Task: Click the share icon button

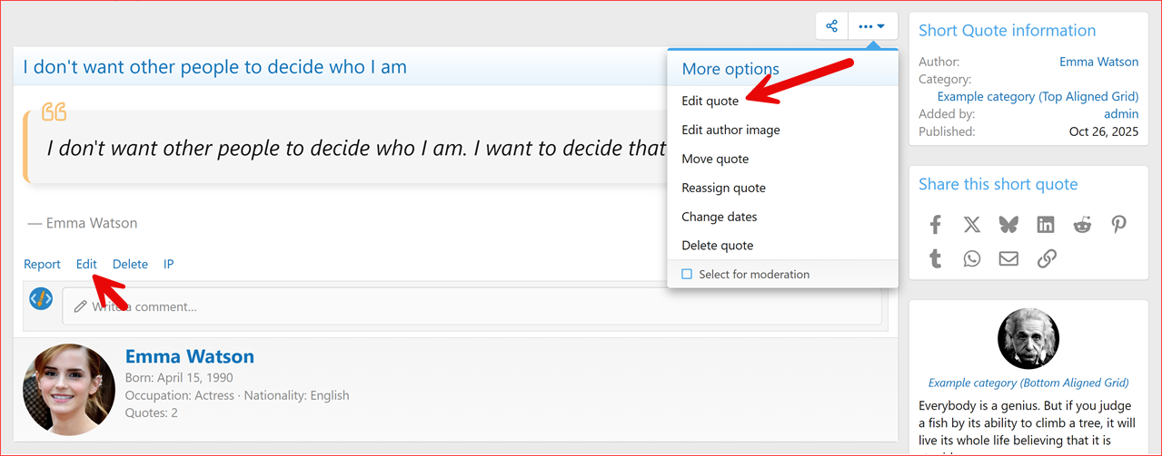Action: pos(831,26)
